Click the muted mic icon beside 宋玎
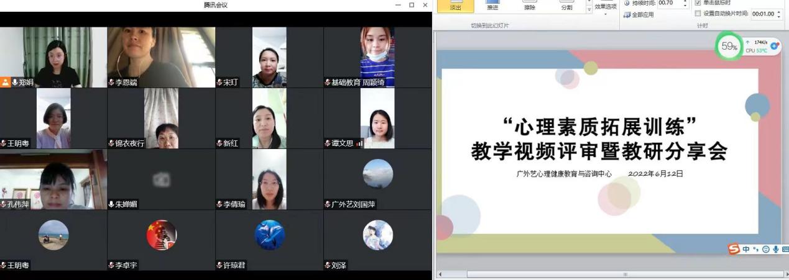 (x=219, y=82)
